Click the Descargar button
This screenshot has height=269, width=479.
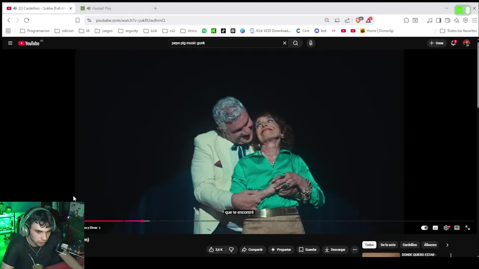click(335, 250)
